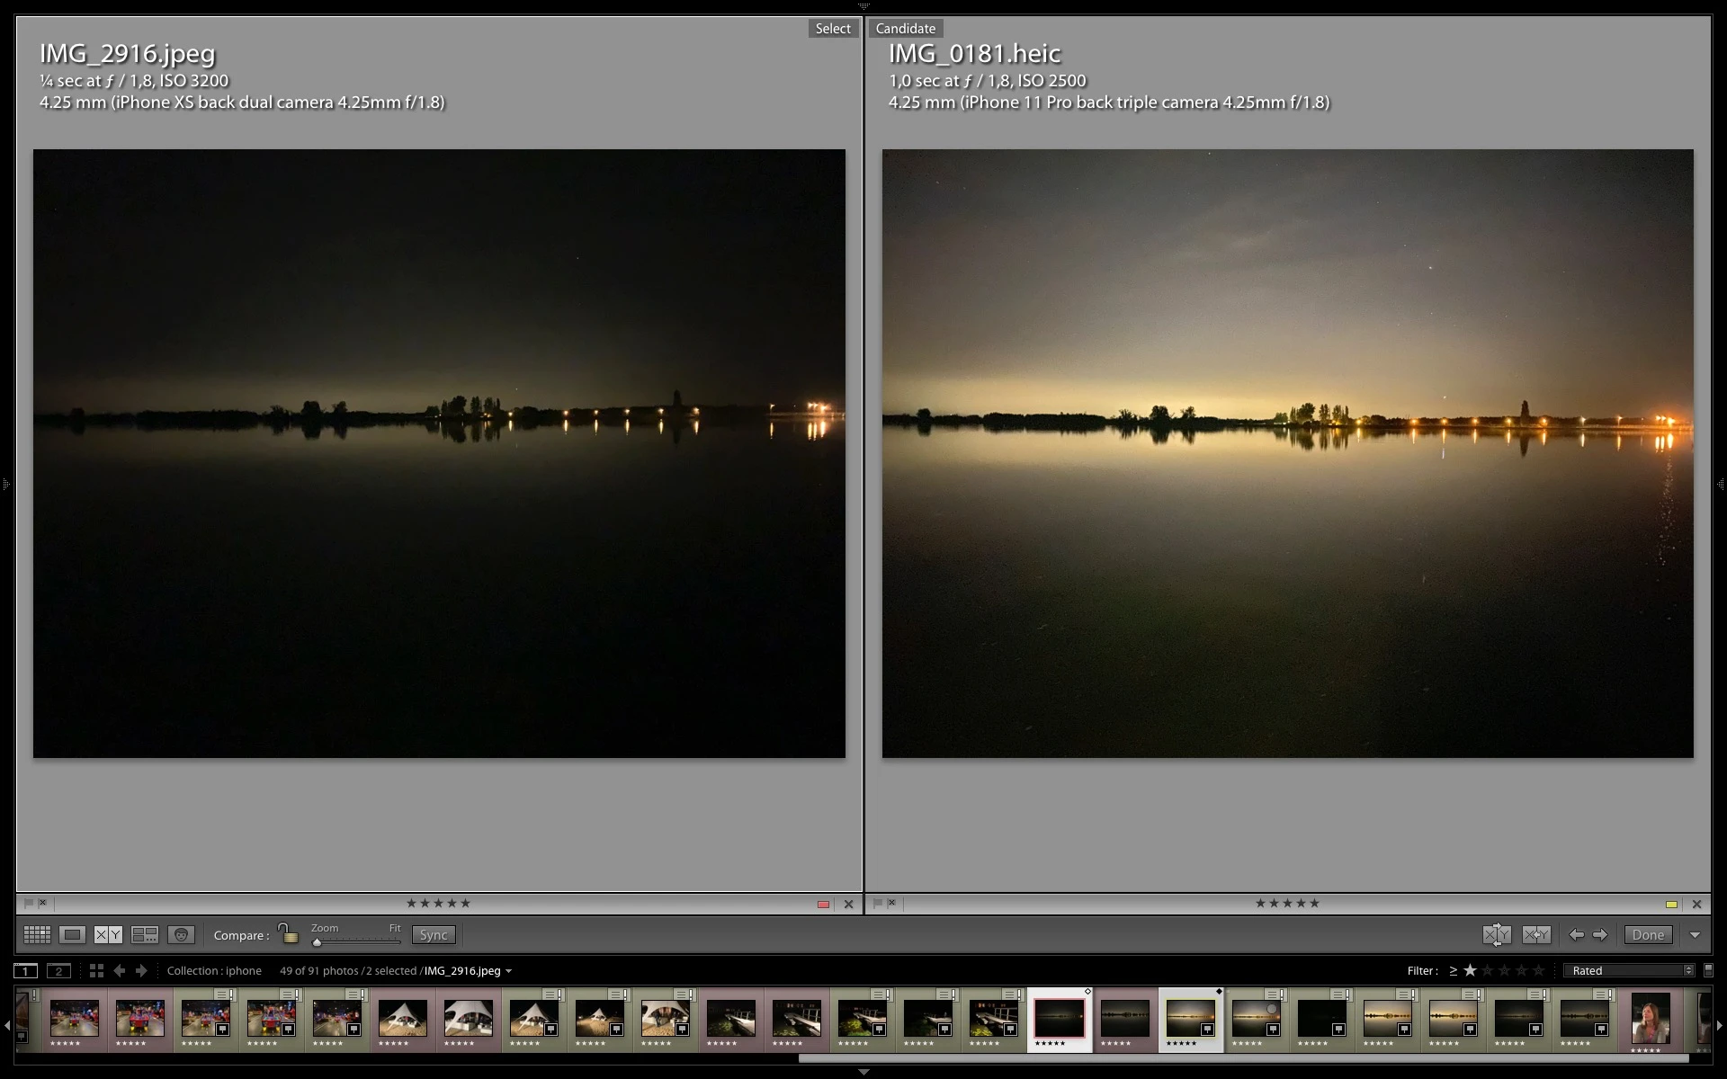1727x1079 pixels.
Task: Select the previous candidate photo
Action: pos(1576,935)
